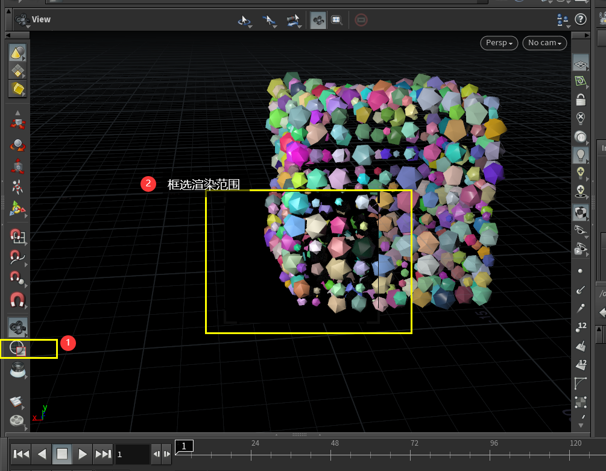Open the Persp viewport dropdown
606x471 pixels.
[499, 43]
